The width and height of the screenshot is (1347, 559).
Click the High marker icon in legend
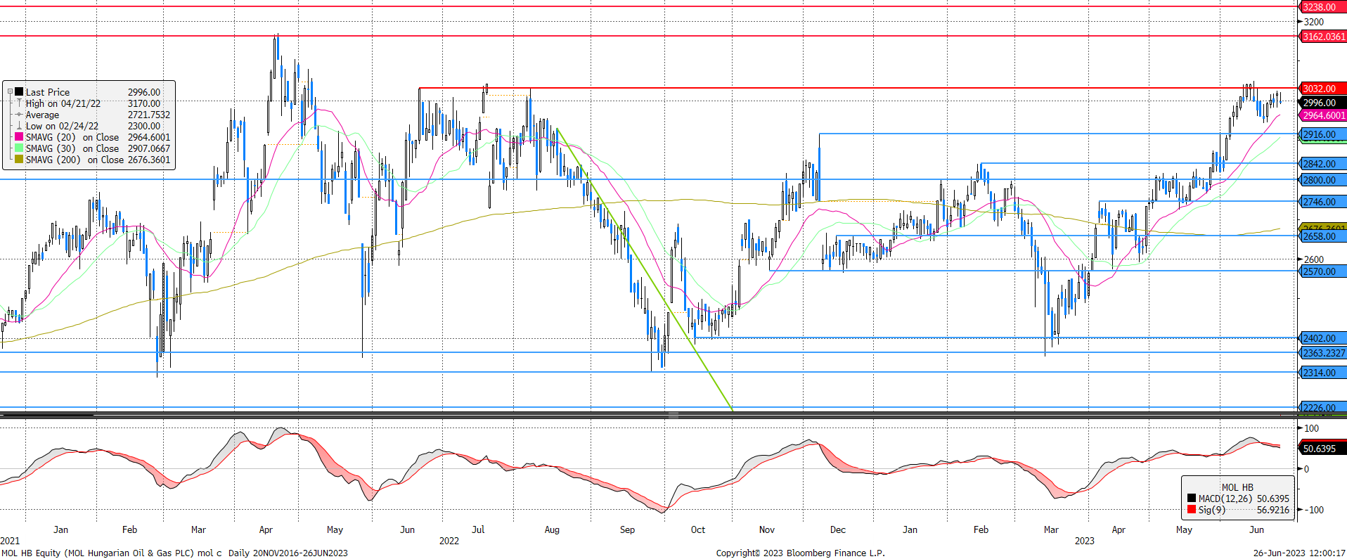coord(19,103)
